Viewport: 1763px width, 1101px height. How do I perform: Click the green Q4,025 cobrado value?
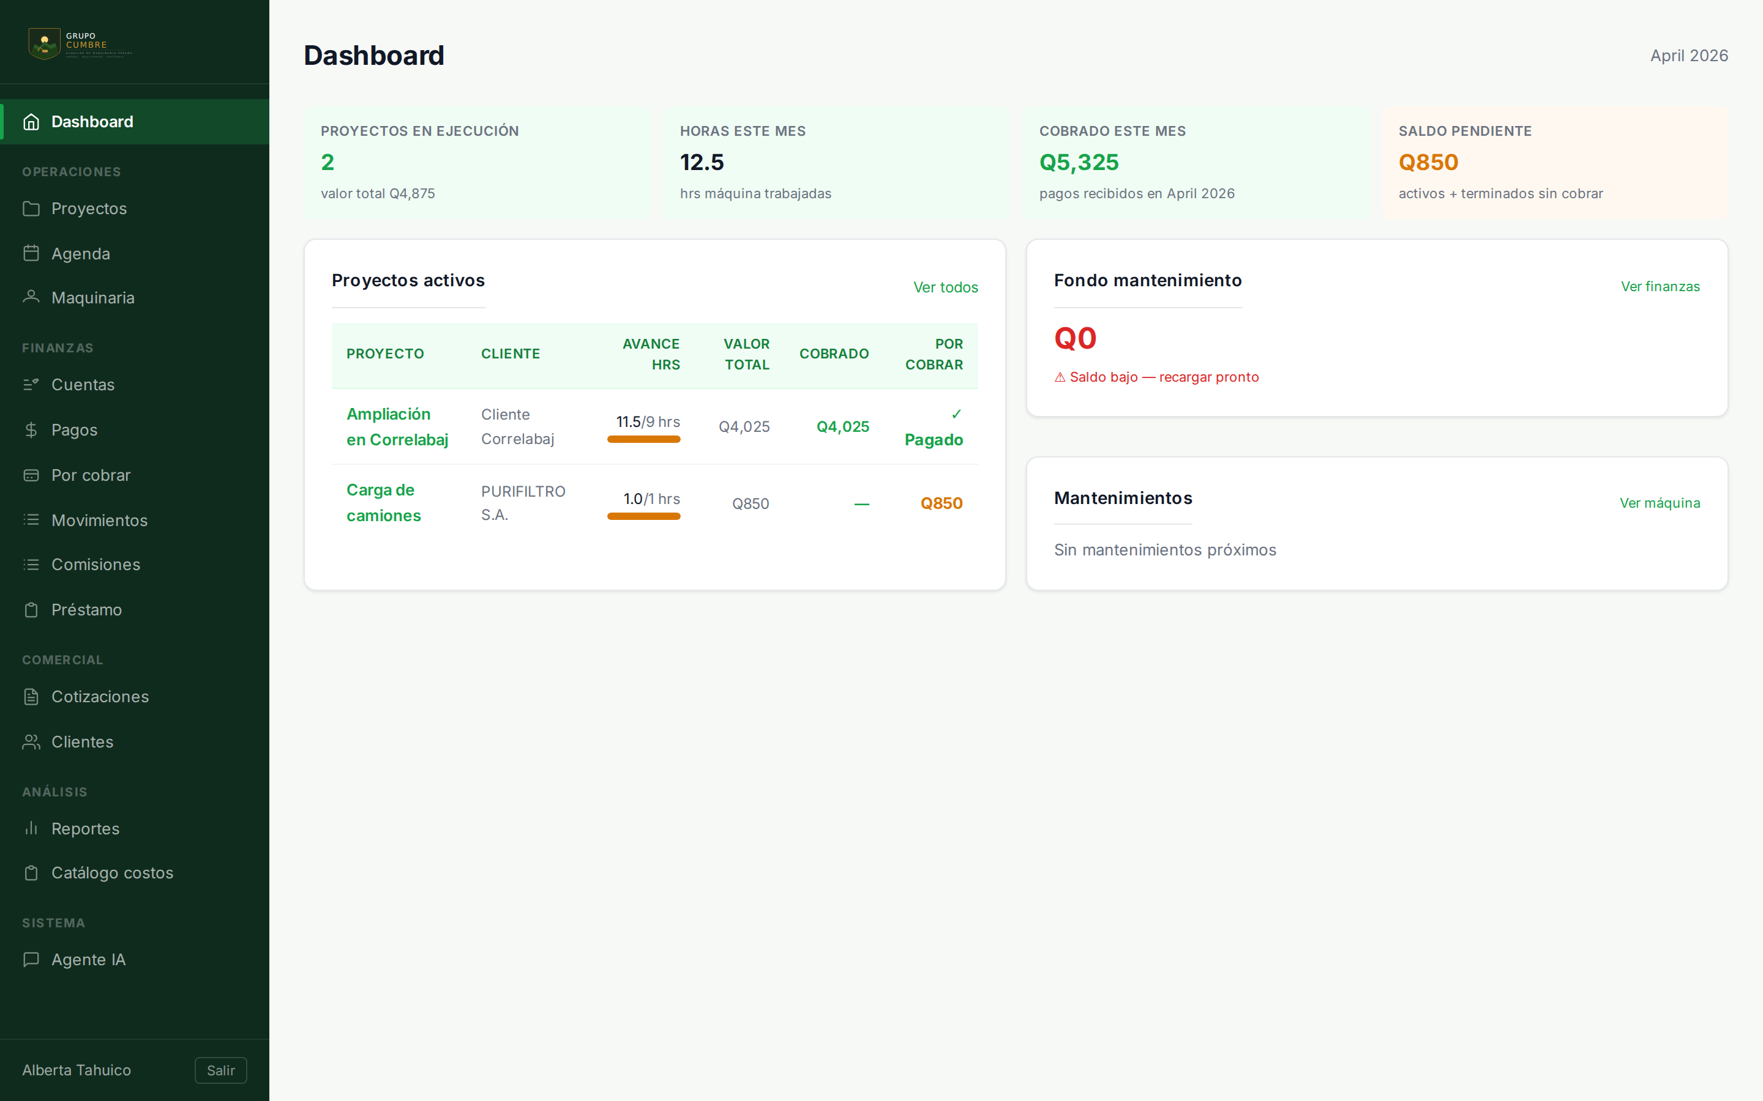coord(843,427)
